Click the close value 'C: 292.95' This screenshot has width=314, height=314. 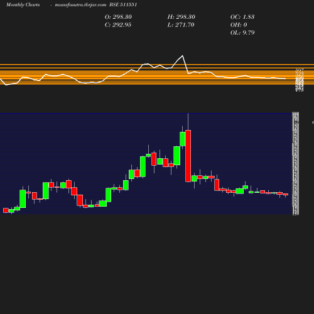118,25
